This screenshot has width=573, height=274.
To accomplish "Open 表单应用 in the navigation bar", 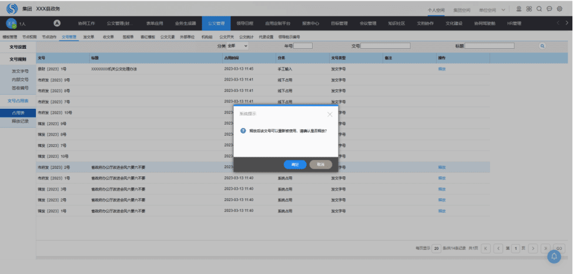I will [x=155, y=24].
